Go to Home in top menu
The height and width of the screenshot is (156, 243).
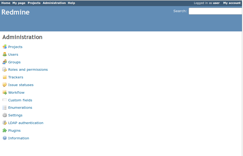[6, 3]
